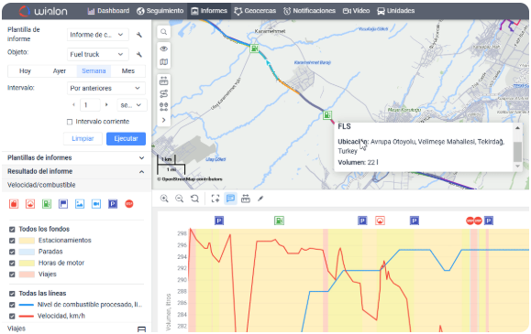Click FLS popup scrollbar

click(517, 152)
